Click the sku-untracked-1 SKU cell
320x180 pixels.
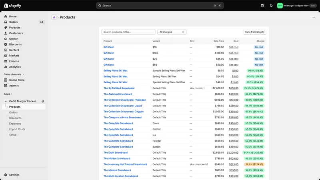tap(199, 164)
